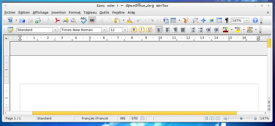Viewport: 275px width, 126px height.
Task: Run Spelling and Grammar check icon
Action: point(84,20)
